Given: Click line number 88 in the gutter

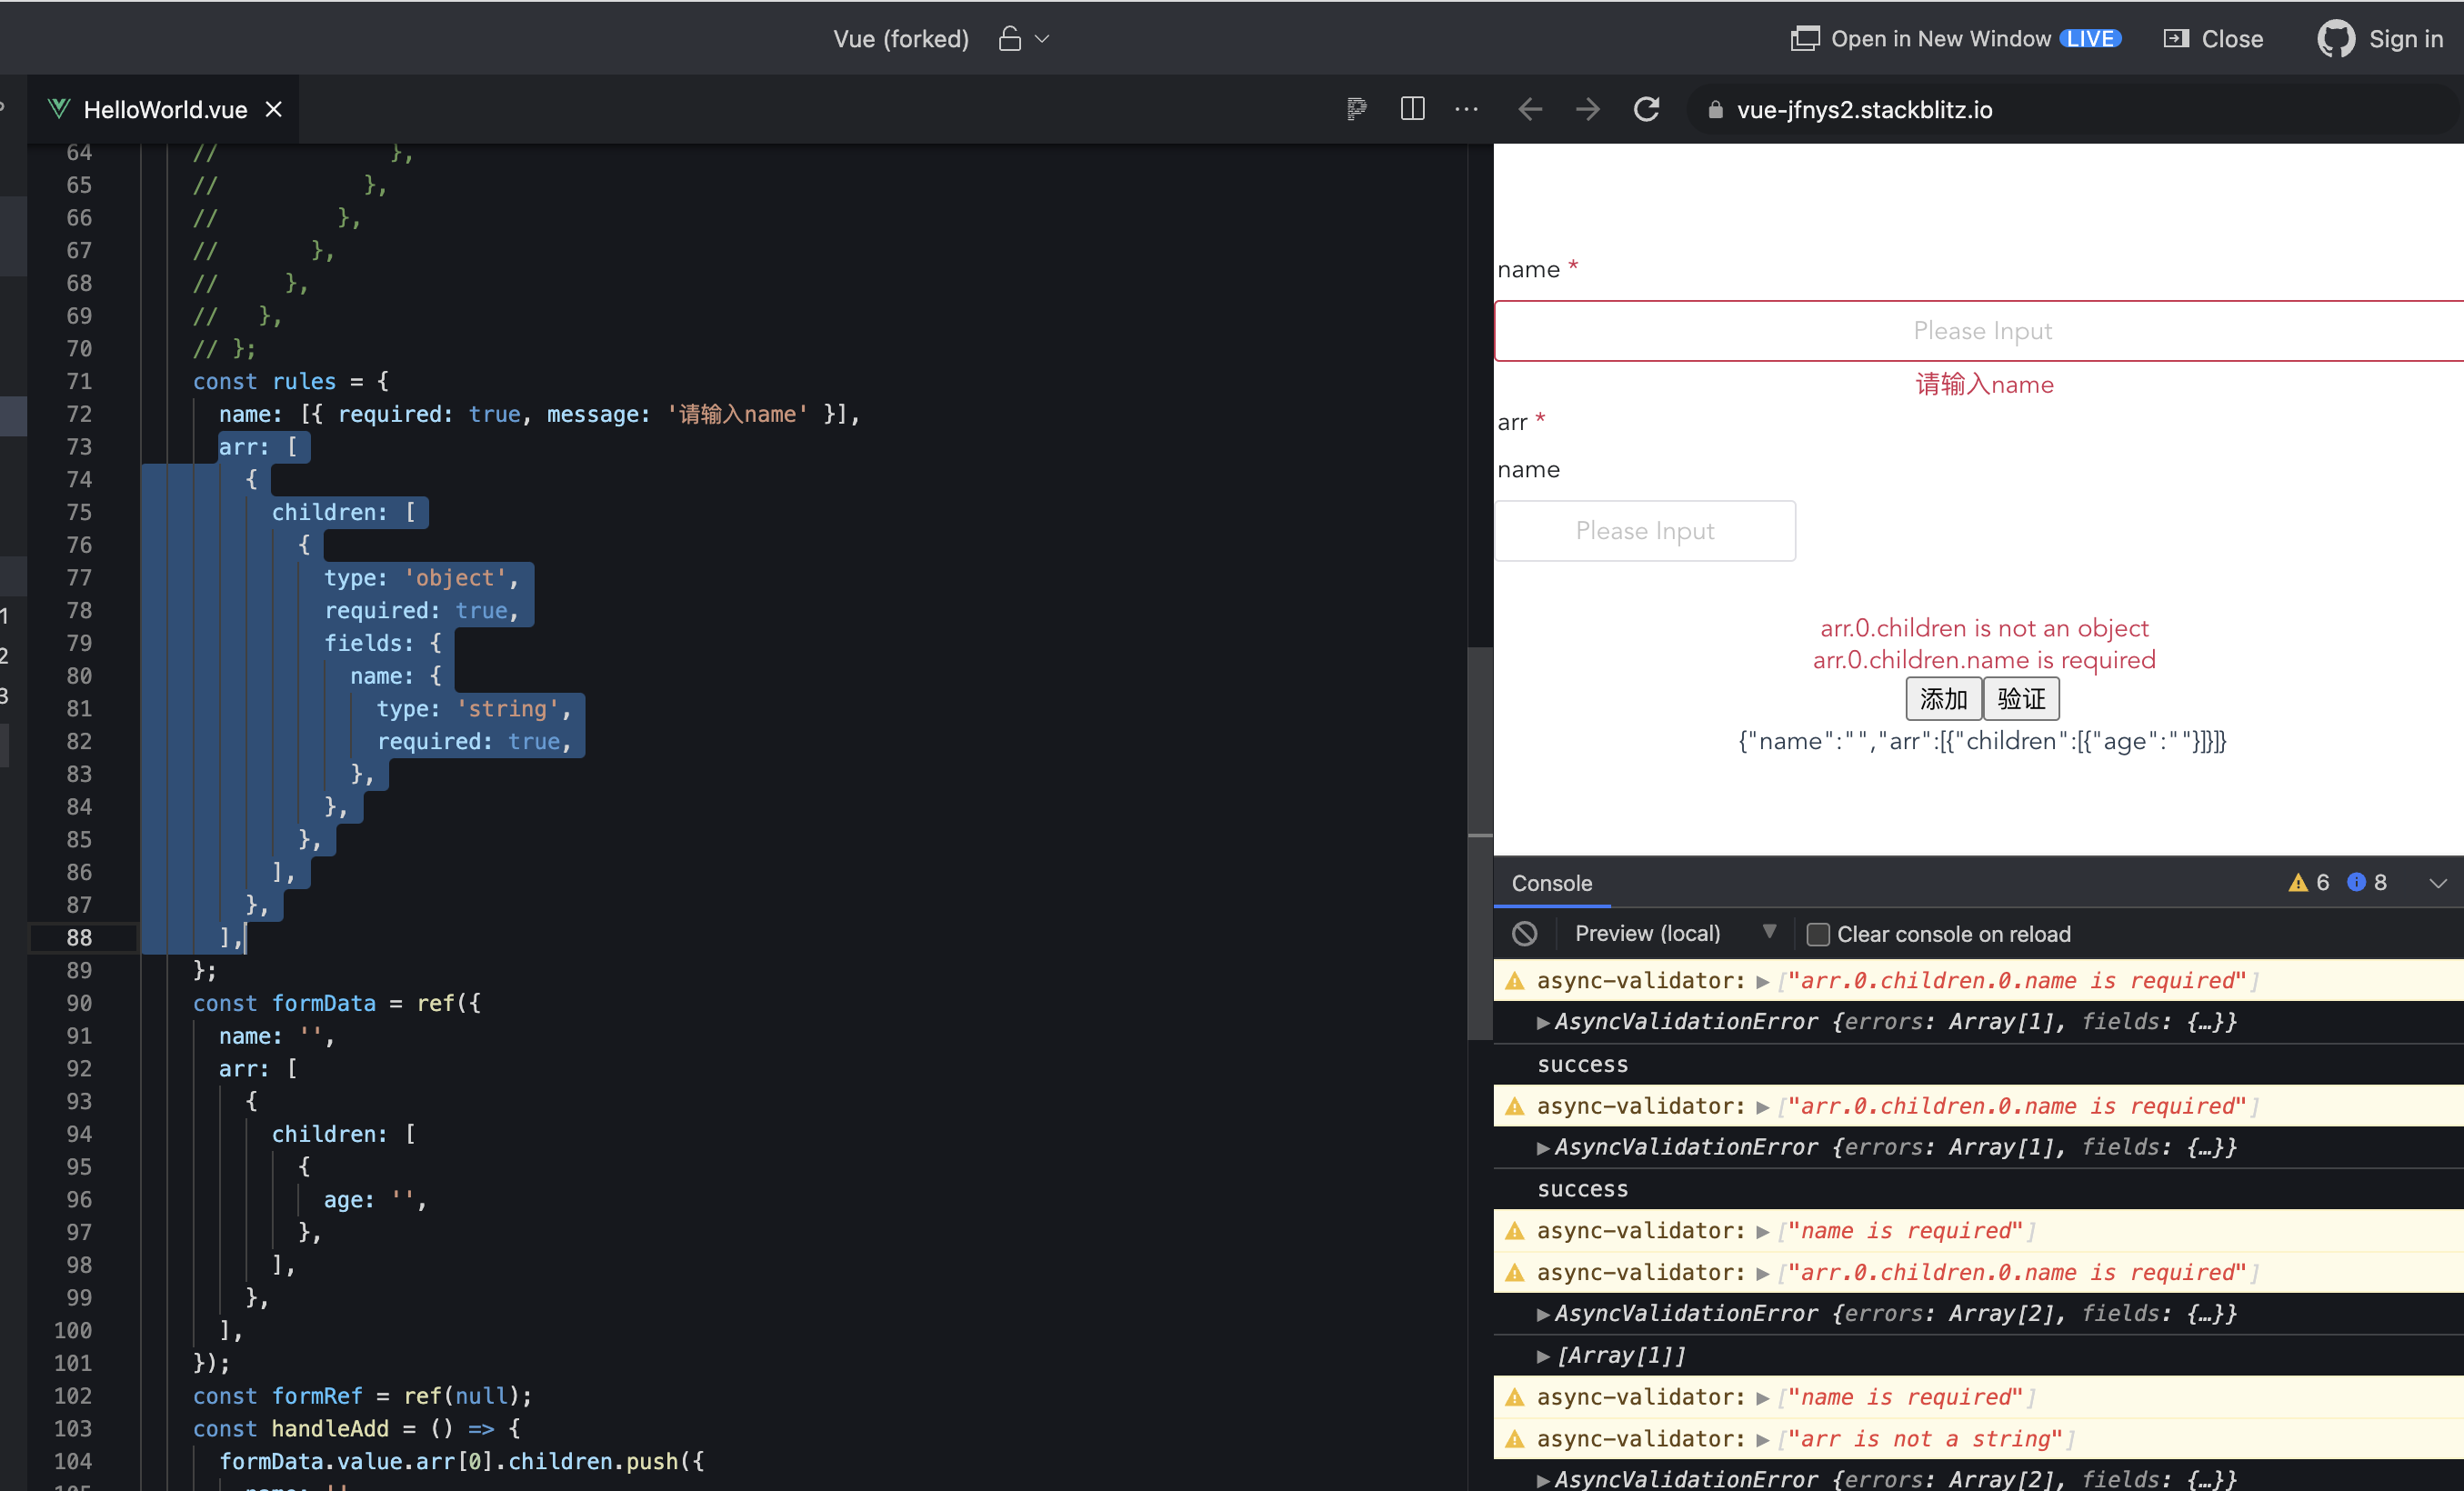Looking at the screenshot, I should tap(79, 938).
